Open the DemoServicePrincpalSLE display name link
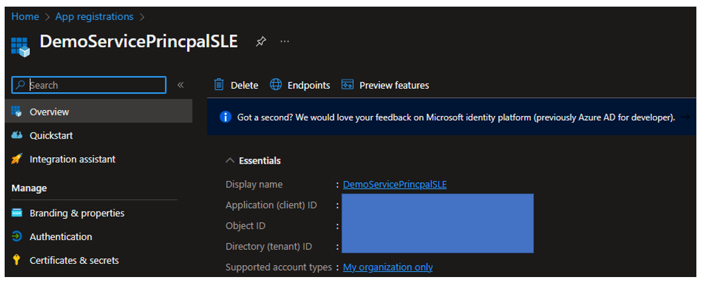This screenshot has height=285, width=703. pos(395,184)
